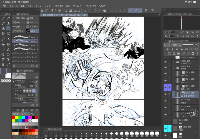Select the Object operation cube tool
This screenshot has height=139, width=200.
click(x=3, y=55)
